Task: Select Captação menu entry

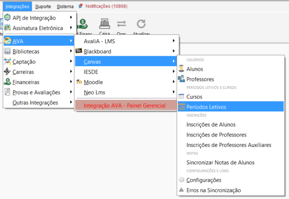Action: point(39,62)
